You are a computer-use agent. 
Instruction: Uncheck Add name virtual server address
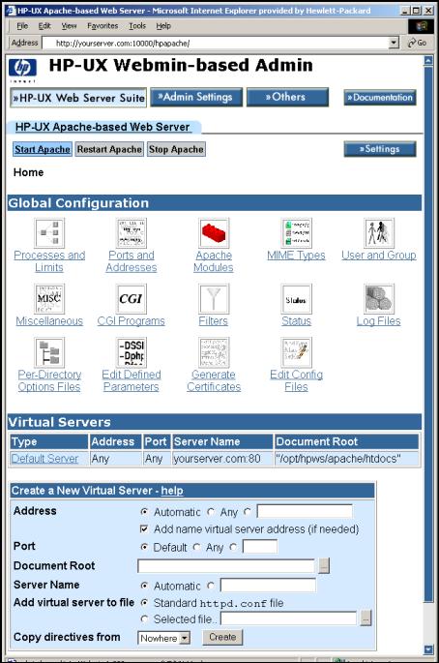click(144, 529)
